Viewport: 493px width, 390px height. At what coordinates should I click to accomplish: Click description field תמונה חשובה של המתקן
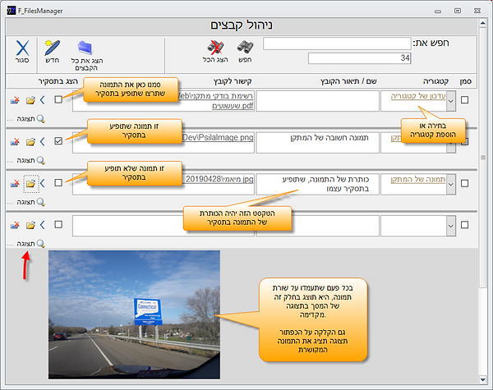[317, 143]
